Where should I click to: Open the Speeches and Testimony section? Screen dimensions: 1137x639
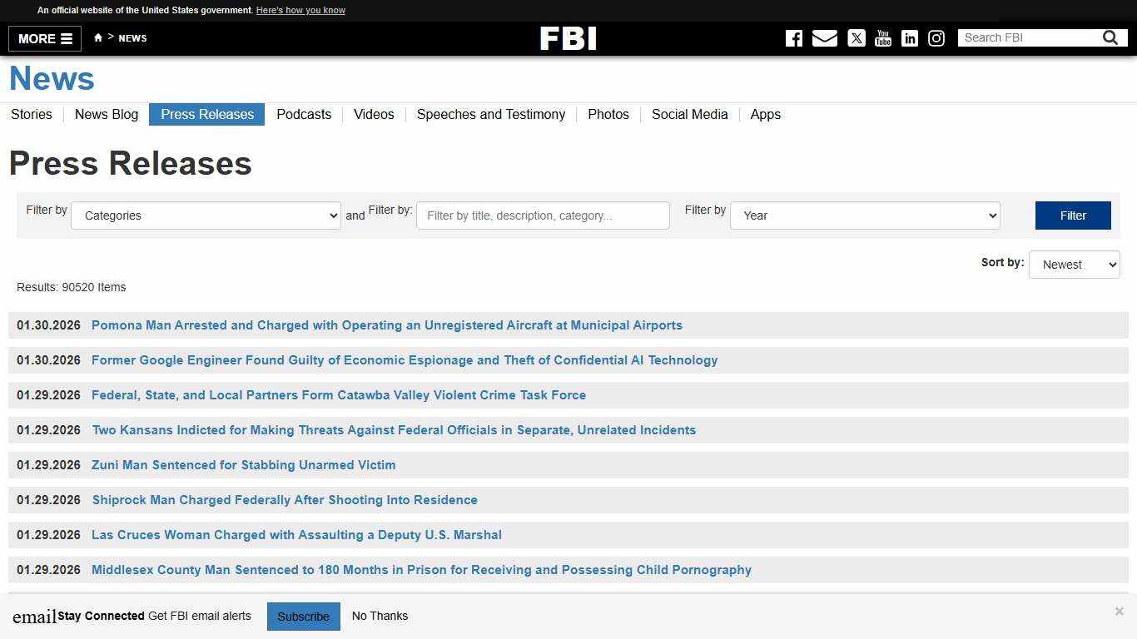coord(490,115)
